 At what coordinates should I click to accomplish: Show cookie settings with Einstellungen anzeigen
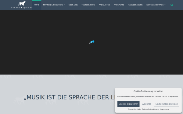point(167,104)
